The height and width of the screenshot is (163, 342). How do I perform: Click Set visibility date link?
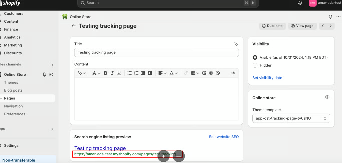click(267, 78)
